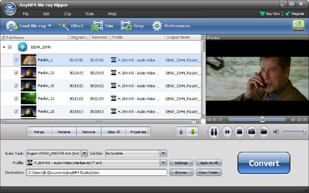
Task: Pause the preview playback
Action: click(x=214, y=132)
